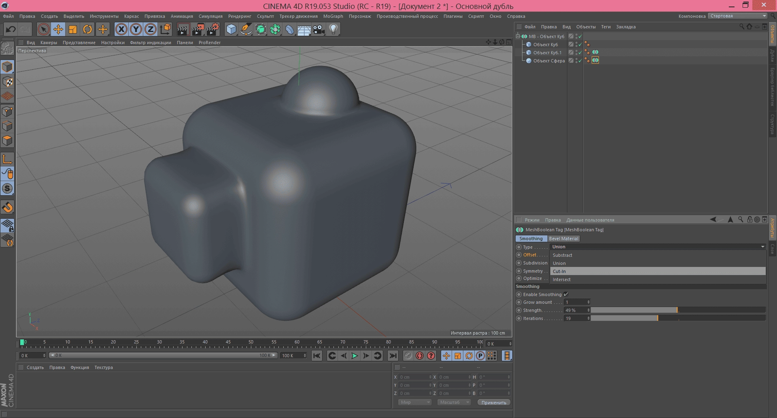
Task: Render the active view
Action: [x=183, y=29]
